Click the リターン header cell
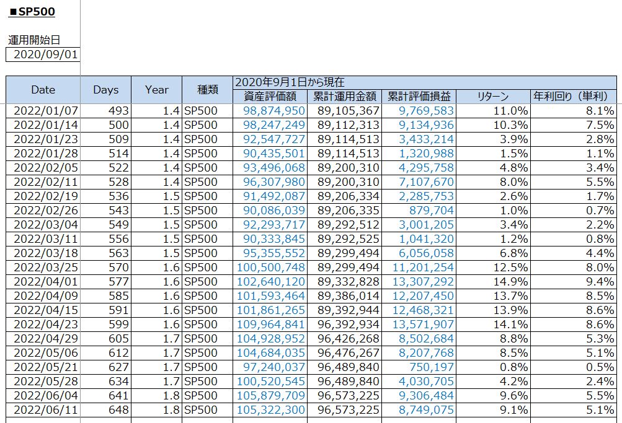 point(493,97)
